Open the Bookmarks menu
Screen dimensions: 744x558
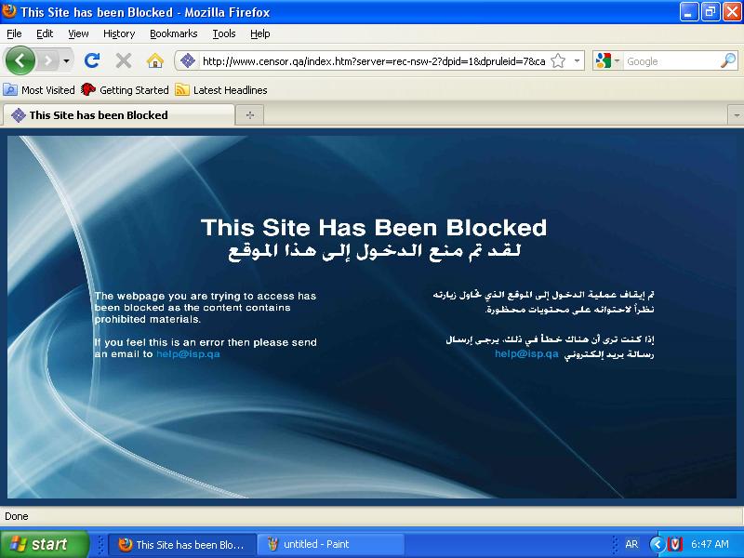click(173, 33)
